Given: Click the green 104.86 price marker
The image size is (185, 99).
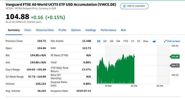Looking at the screenshot, I should [x=175, y=57].
